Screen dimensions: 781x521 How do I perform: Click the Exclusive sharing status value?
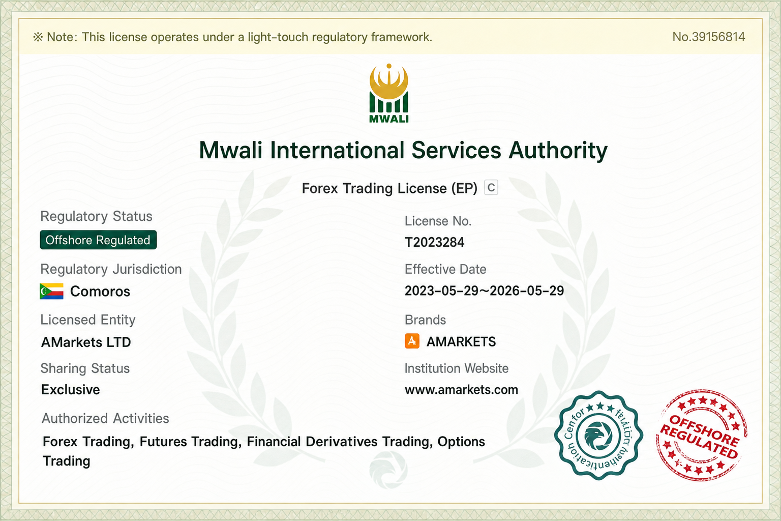click(x=71, y=390)
